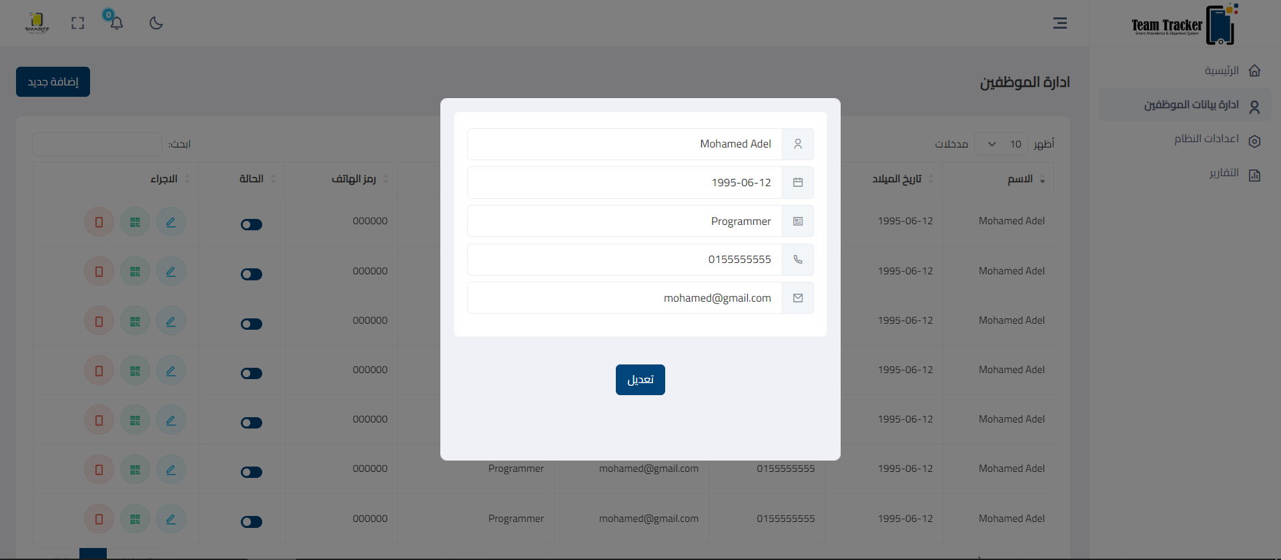This screenshot has height=560, width=1281.
Task: Show QR code for sixth employee row
Action: click(x=135, y=470)
